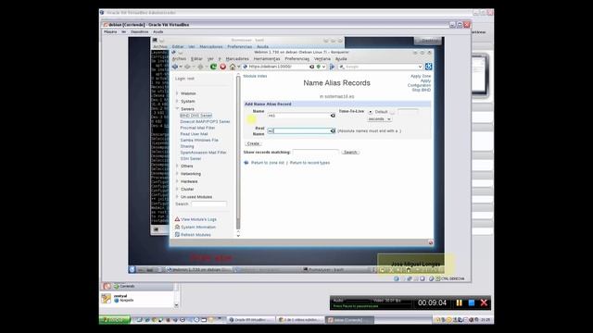Clear the Real Name field using its icon

[333, 131]
